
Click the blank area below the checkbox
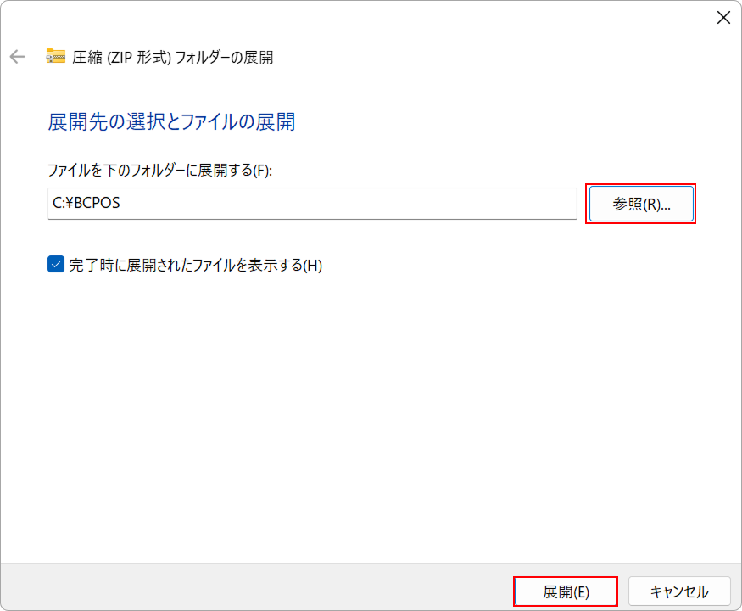point(339,407)
